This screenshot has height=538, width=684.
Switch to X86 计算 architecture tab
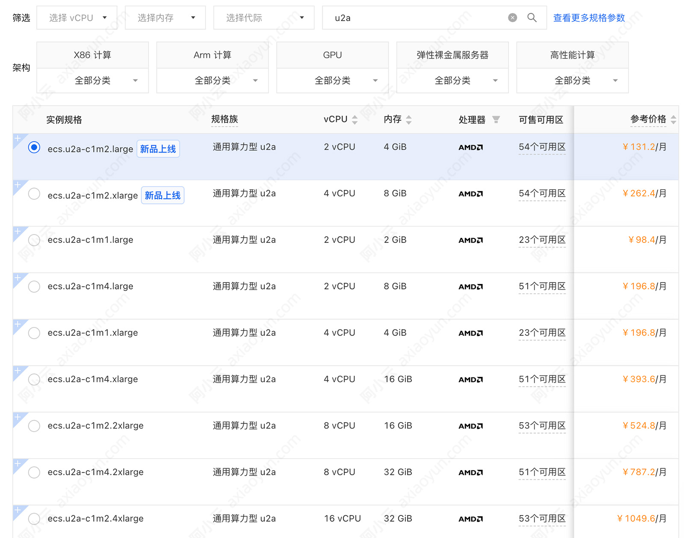(93, 55)
